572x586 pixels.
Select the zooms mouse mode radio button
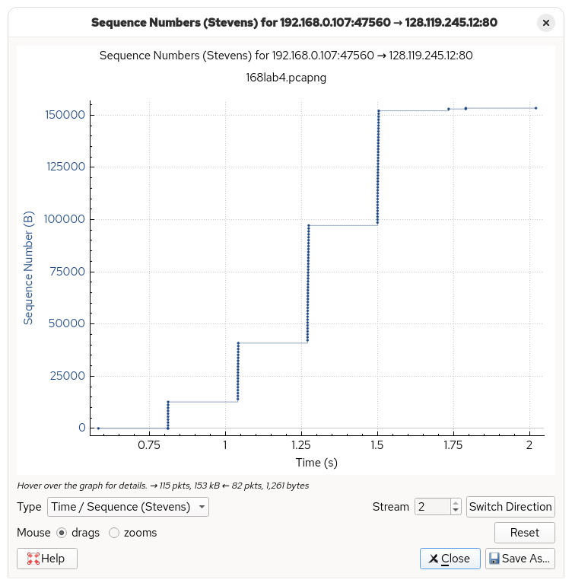pyautogui.click(x=114, y=533)
